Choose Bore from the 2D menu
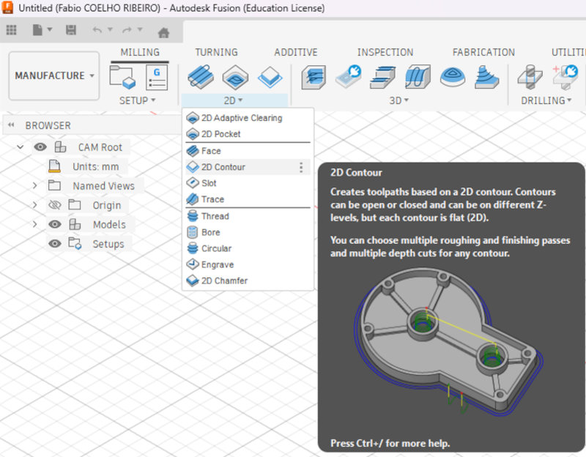The image size is (586, 457). (x=248, y=232)
